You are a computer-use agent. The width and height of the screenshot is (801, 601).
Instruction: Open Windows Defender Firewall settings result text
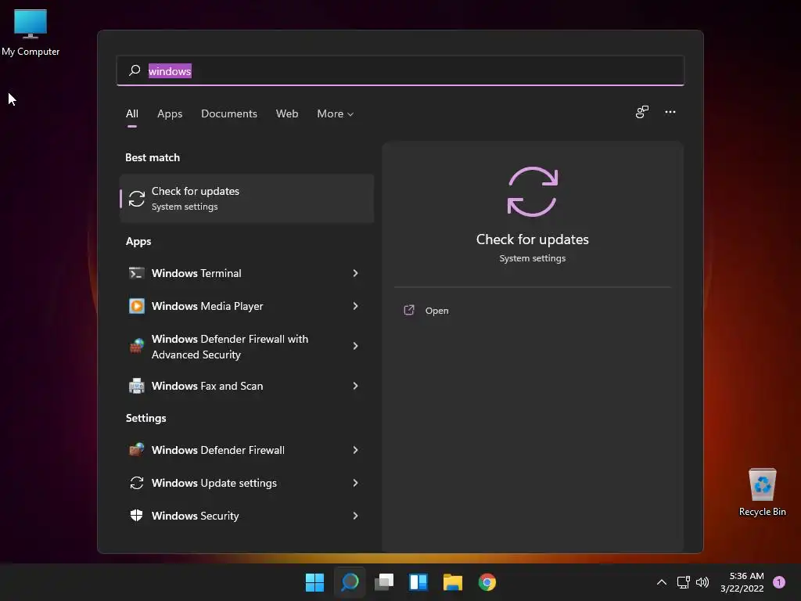217,450
